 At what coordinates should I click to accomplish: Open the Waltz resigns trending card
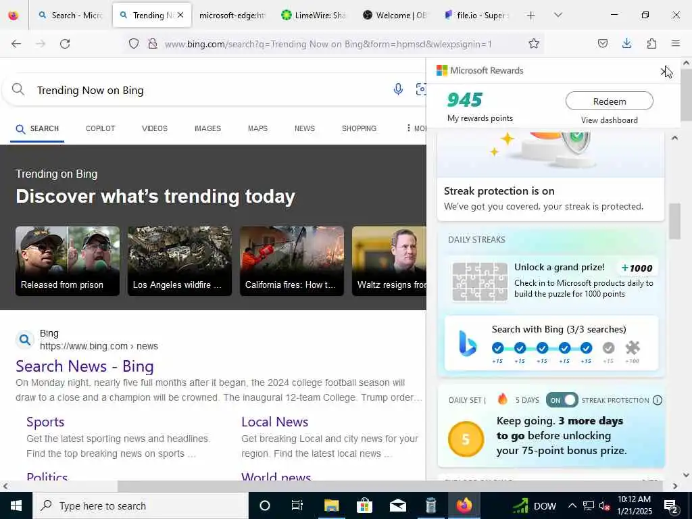389,261
